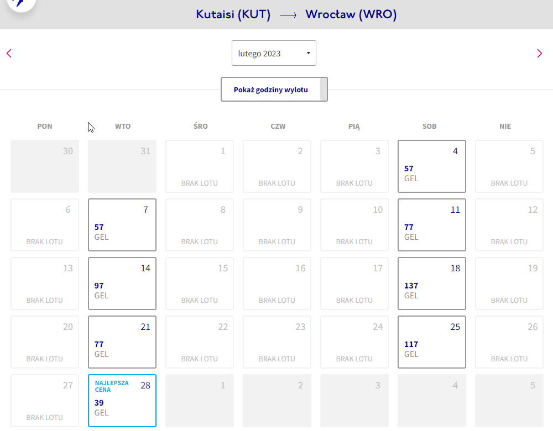Open the lutego 2023 month dropdown

click(x=274, y=53)
